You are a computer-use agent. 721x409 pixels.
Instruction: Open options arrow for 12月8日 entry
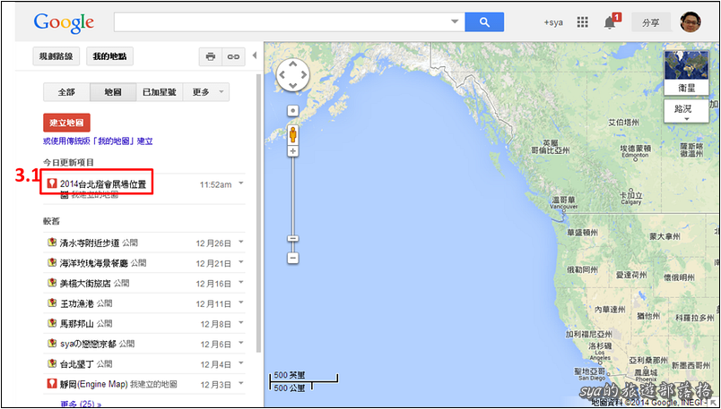(x=241, y=323)
